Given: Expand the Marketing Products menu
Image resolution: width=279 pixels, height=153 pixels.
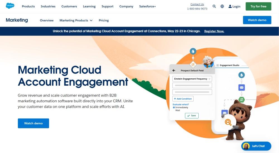Looking at the screenshot, I should click(x=76, y=20).
